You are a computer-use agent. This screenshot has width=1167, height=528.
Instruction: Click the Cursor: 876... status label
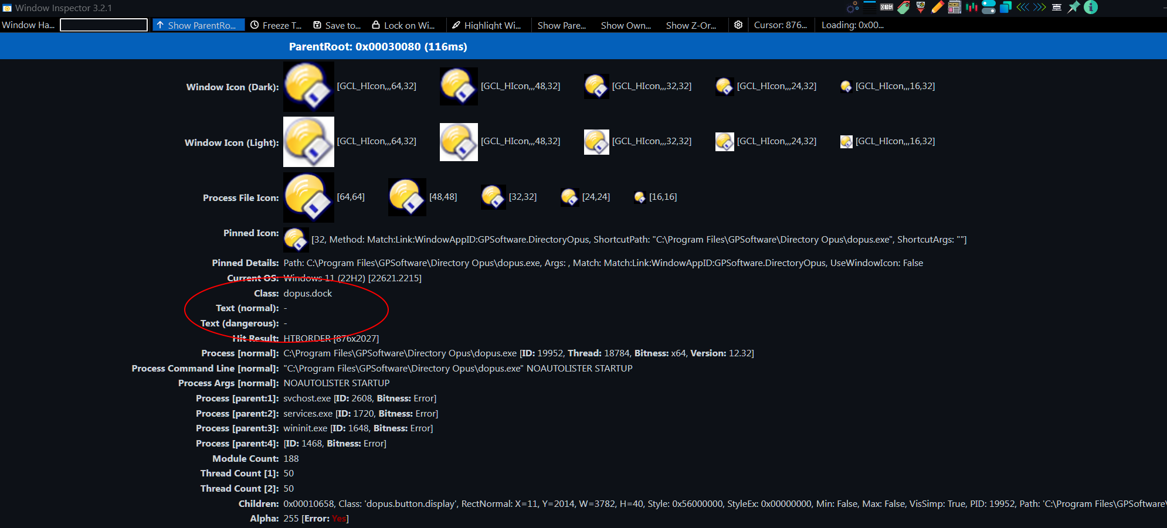tap(781, 25)
